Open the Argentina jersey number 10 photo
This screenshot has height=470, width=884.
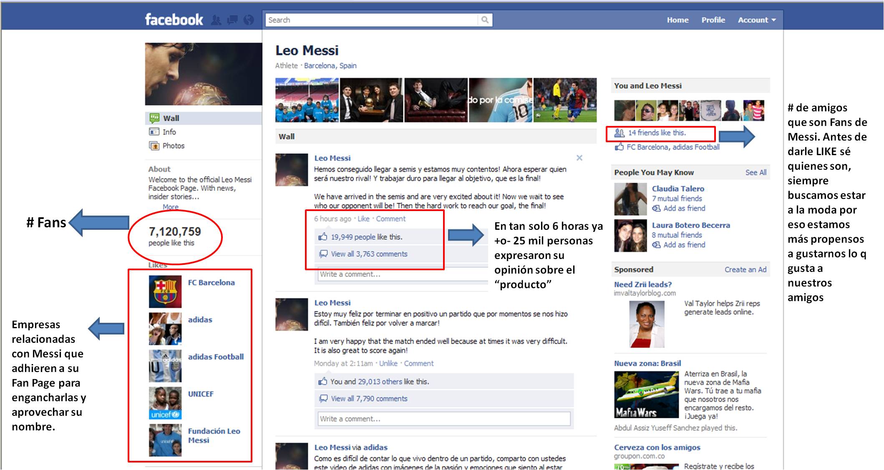pos(500,100)
